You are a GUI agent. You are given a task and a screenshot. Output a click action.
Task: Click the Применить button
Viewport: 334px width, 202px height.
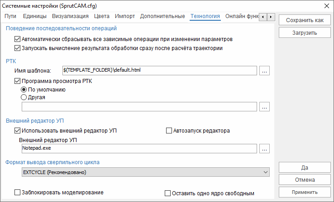tap(305, 192)
